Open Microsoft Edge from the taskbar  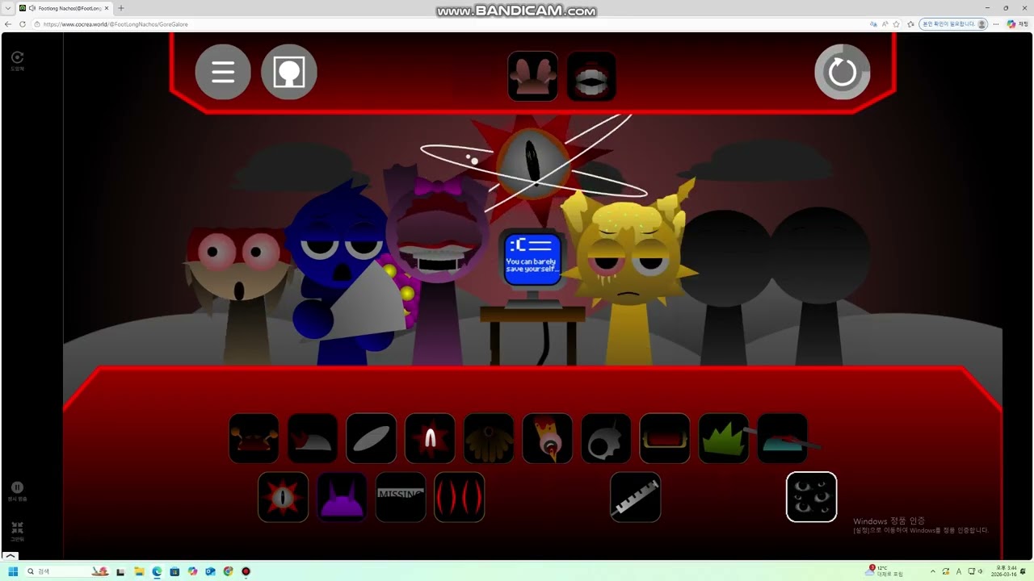158,571
